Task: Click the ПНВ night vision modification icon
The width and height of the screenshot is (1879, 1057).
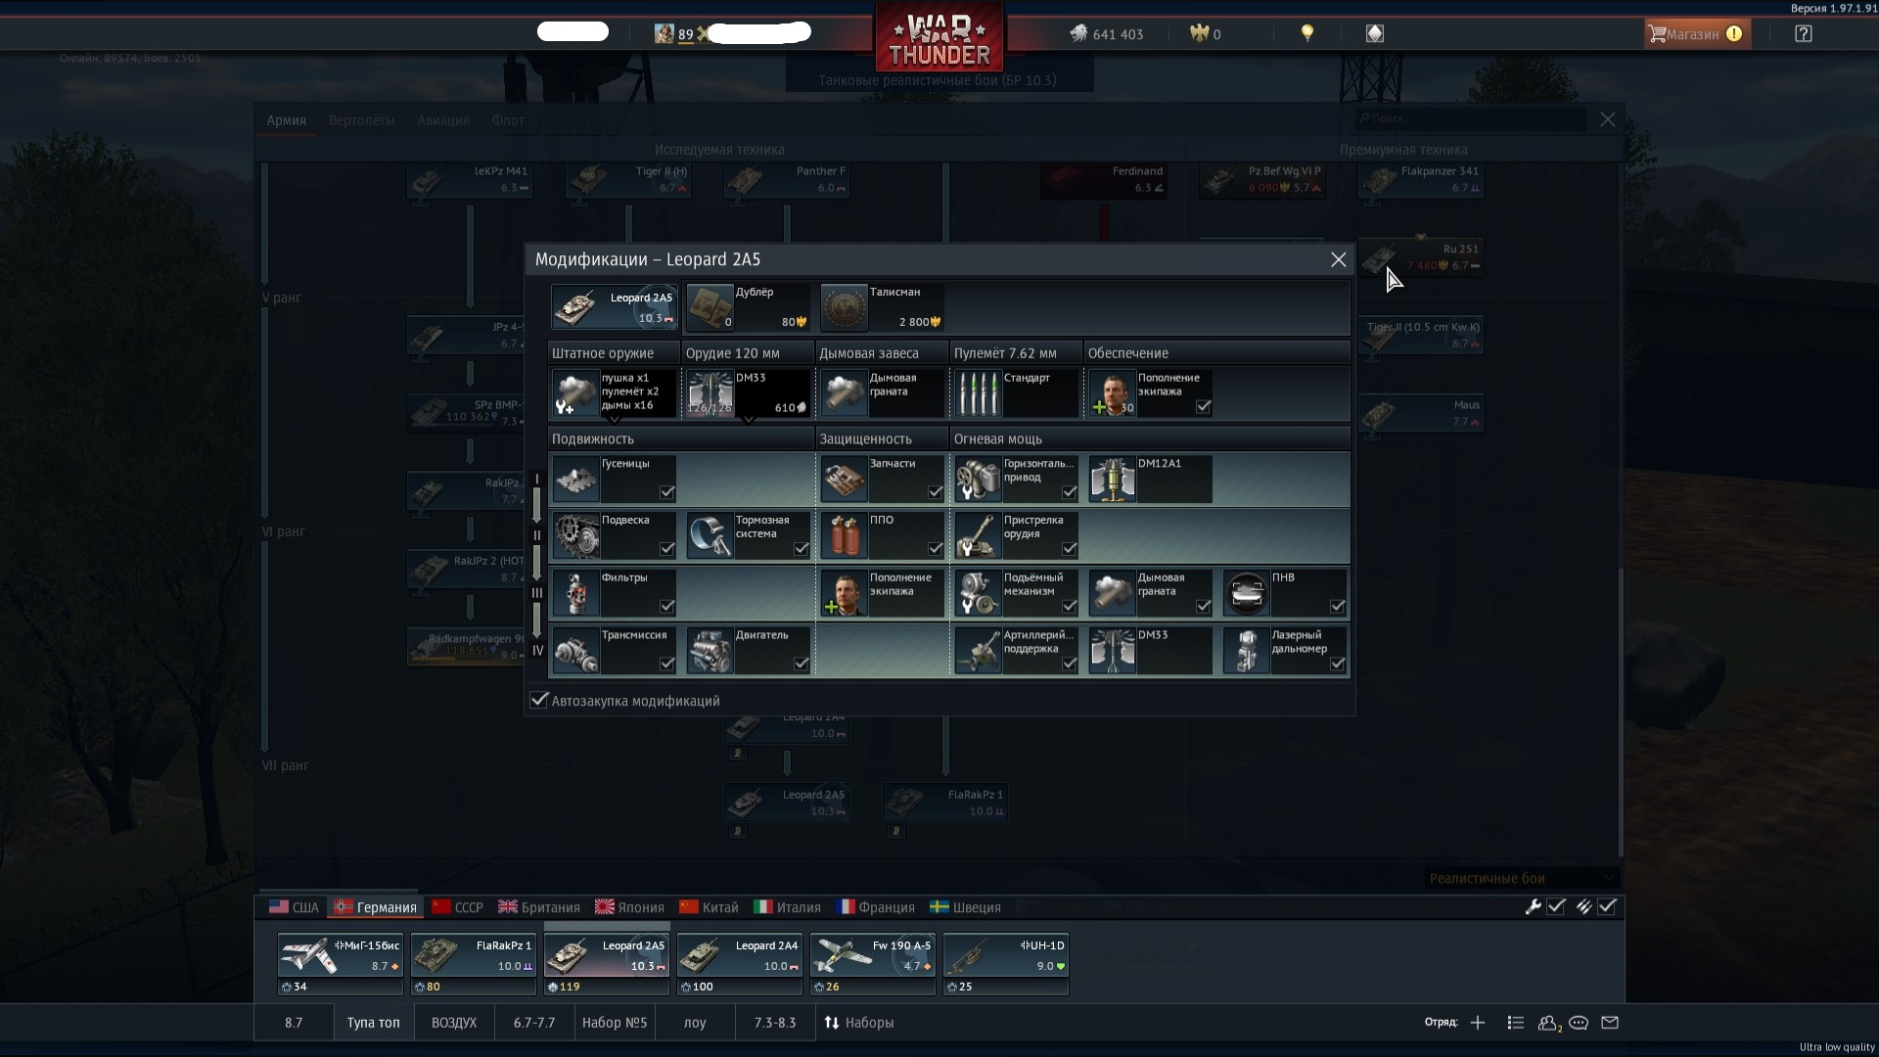Action: click(1247, 593)
